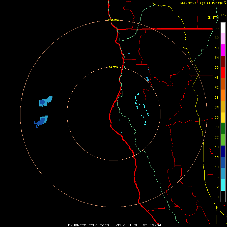Click the lower offshore dark blue echo cluster

pyautogui.click(x=41, y=121)
